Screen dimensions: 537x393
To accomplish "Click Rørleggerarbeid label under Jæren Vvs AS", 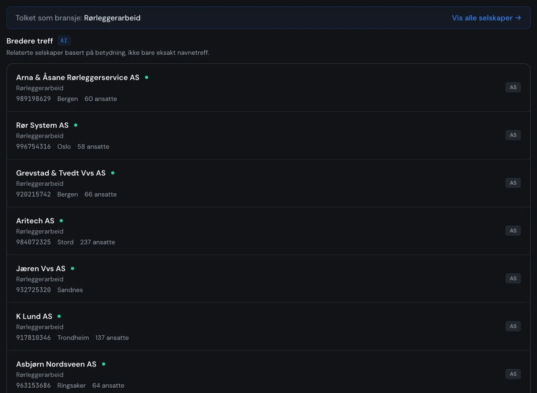I will point(40,279).
